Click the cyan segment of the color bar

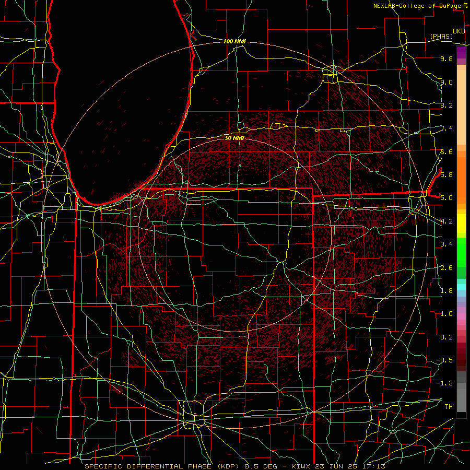pos(461,287)
